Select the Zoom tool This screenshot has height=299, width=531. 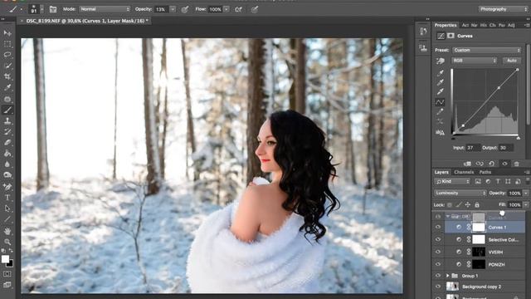(x=7, y=242)
